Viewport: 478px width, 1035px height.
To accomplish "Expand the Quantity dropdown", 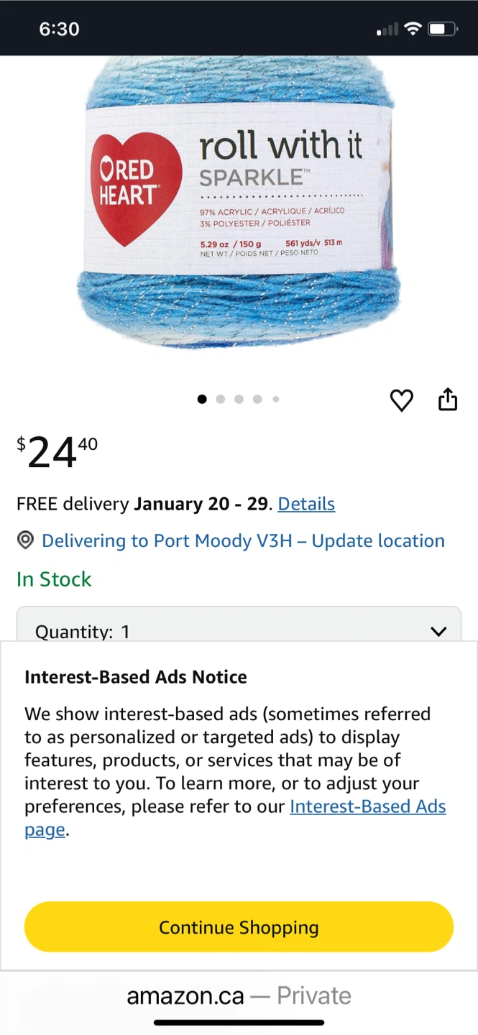I will click(239, 627).
